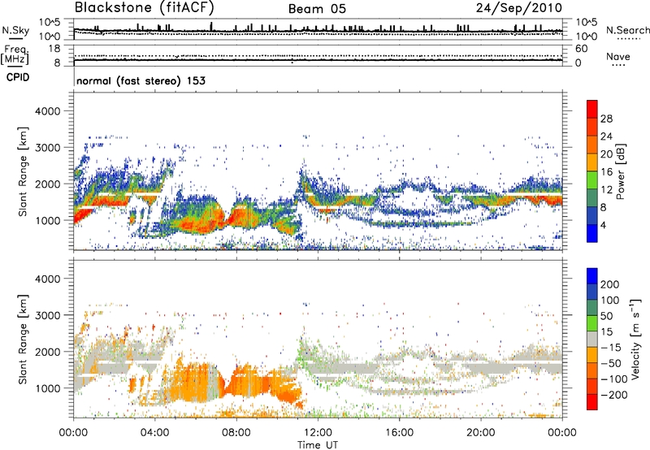Image resolution: width=650 pixels, height=450 pixels.
Task: Click the 'Blackstone (fitACF)' plot title
Action: click(x=145, y=8)
